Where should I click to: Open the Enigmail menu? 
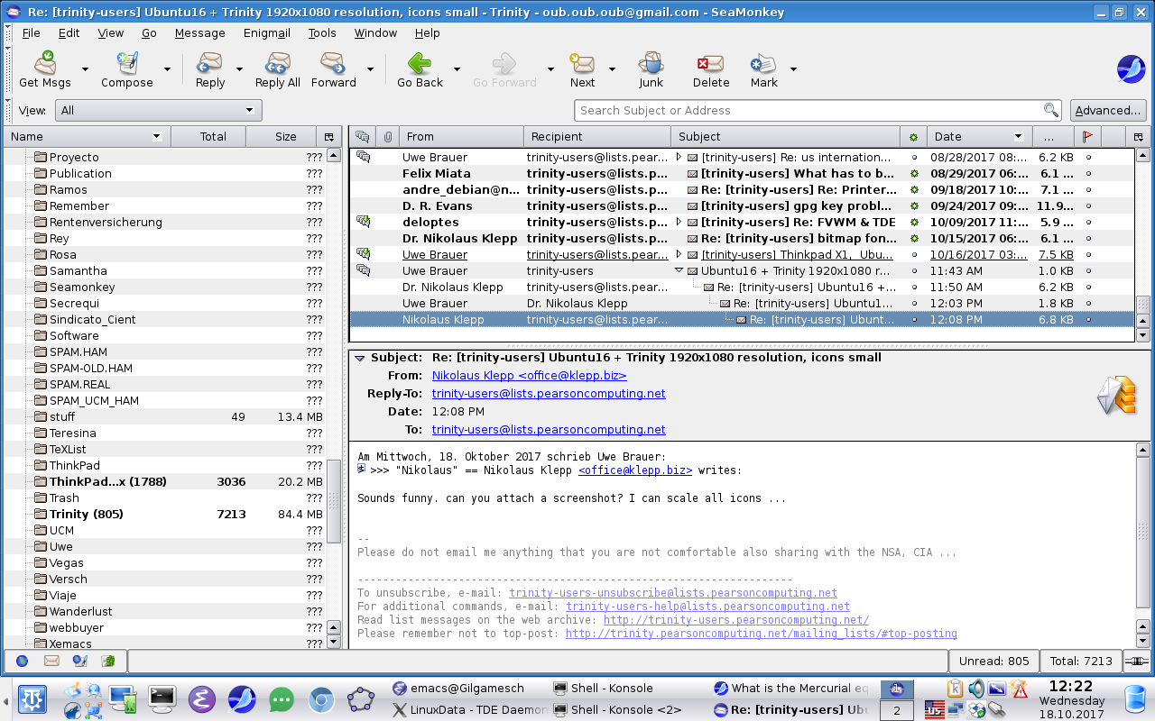click(x=266, y=32)
